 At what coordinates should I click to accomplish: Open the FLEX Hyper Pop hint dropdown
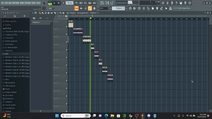coord(184,8)
